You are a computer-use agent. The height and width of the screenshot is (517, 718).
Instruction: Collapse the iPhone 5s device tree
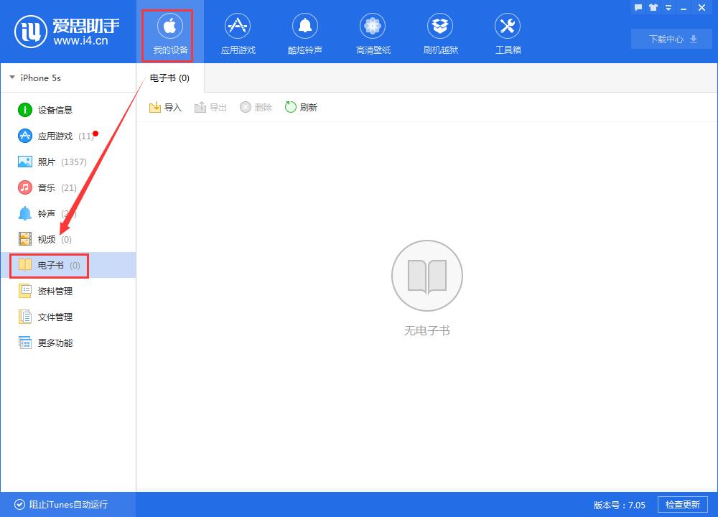(x=12, y=78)
